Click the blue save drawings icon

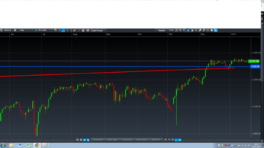coord(88,140)
